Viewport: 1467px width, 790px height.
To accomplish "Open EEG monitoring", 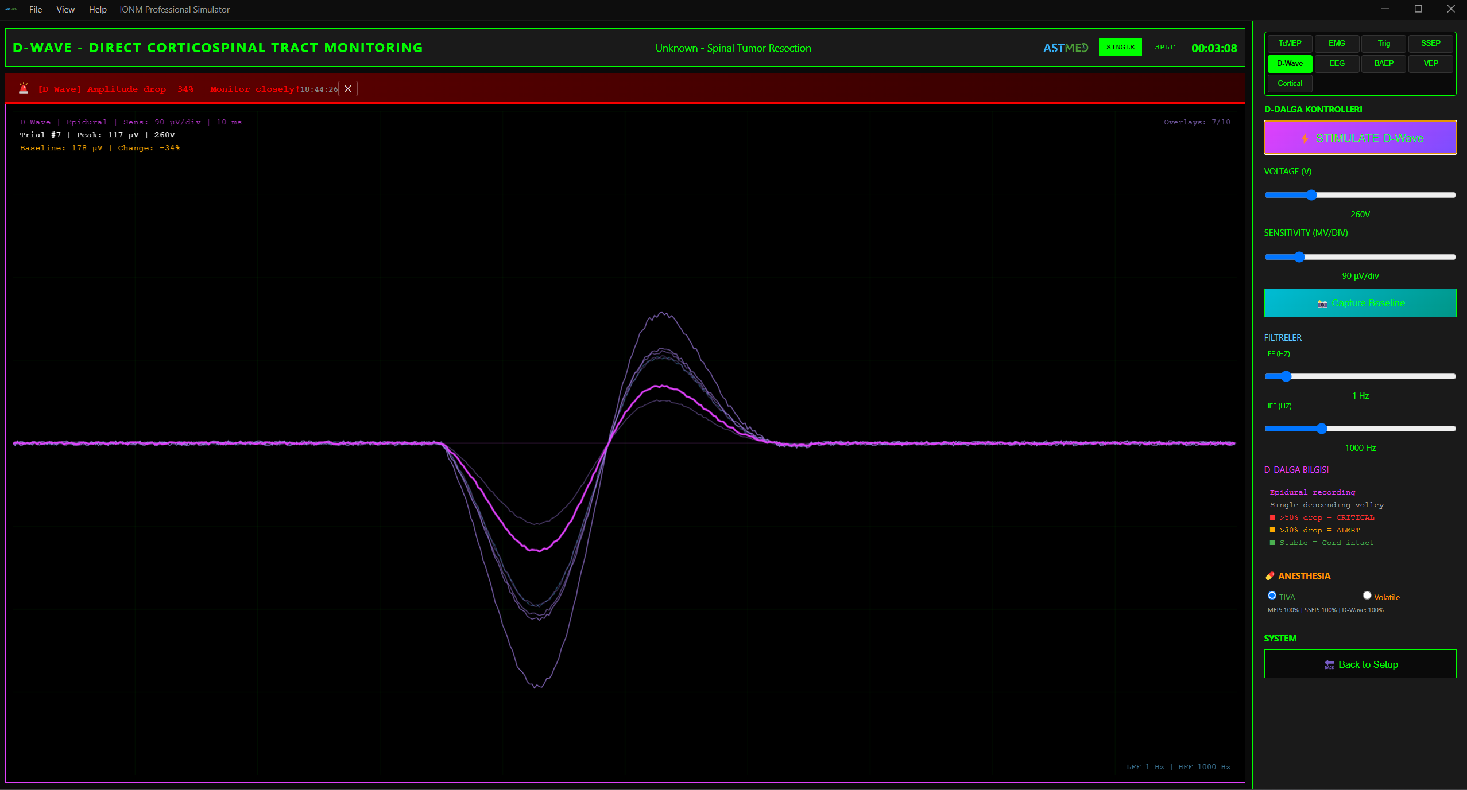I will [1336, 63].
